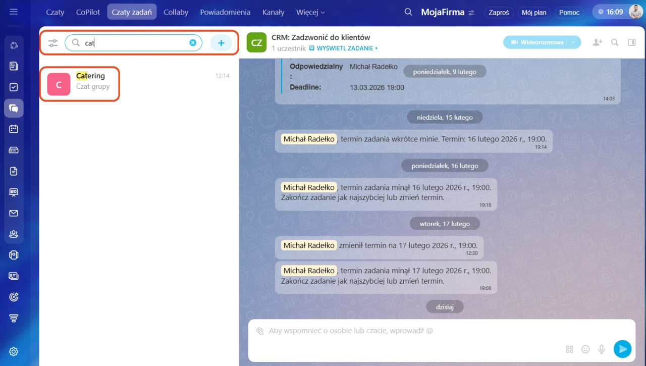Send the message with arrow button
The image size is (646, 366).
coord(622,349)
